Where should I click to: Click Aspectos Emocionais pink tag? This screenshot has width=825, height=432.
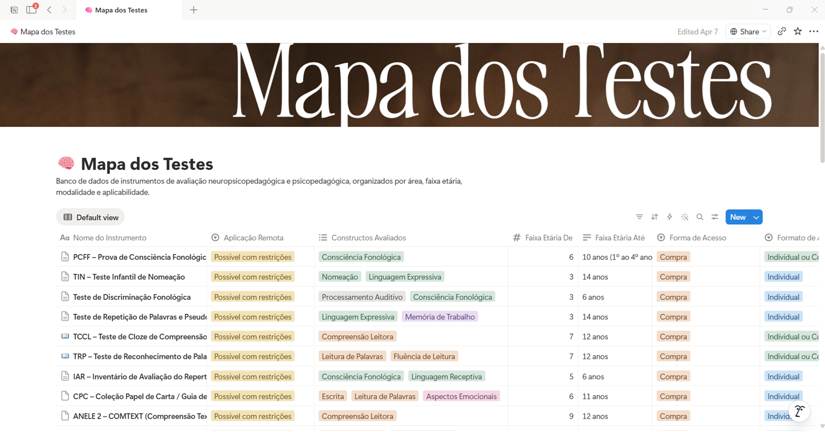(462, 396)
